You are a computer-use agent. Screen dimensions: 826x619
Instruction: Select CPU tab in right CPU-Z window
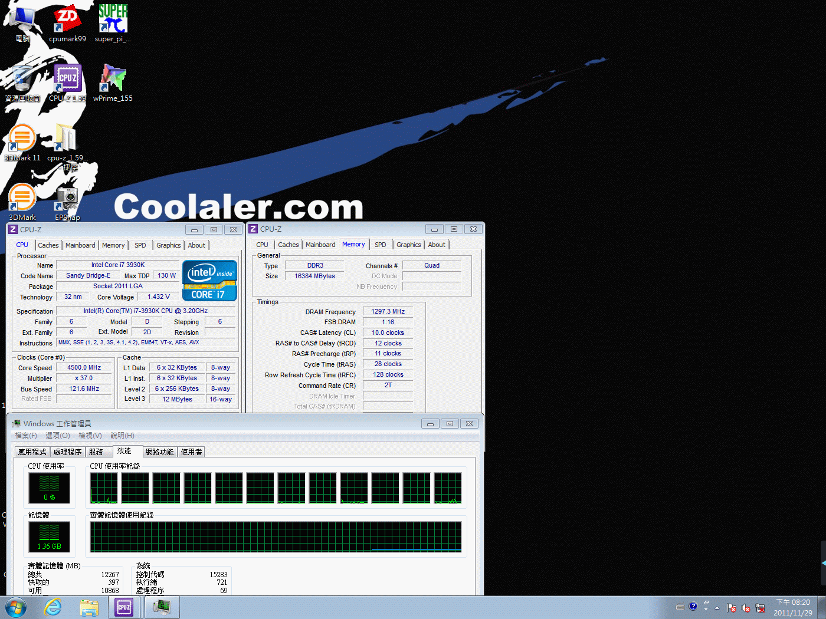pos(262,245)
